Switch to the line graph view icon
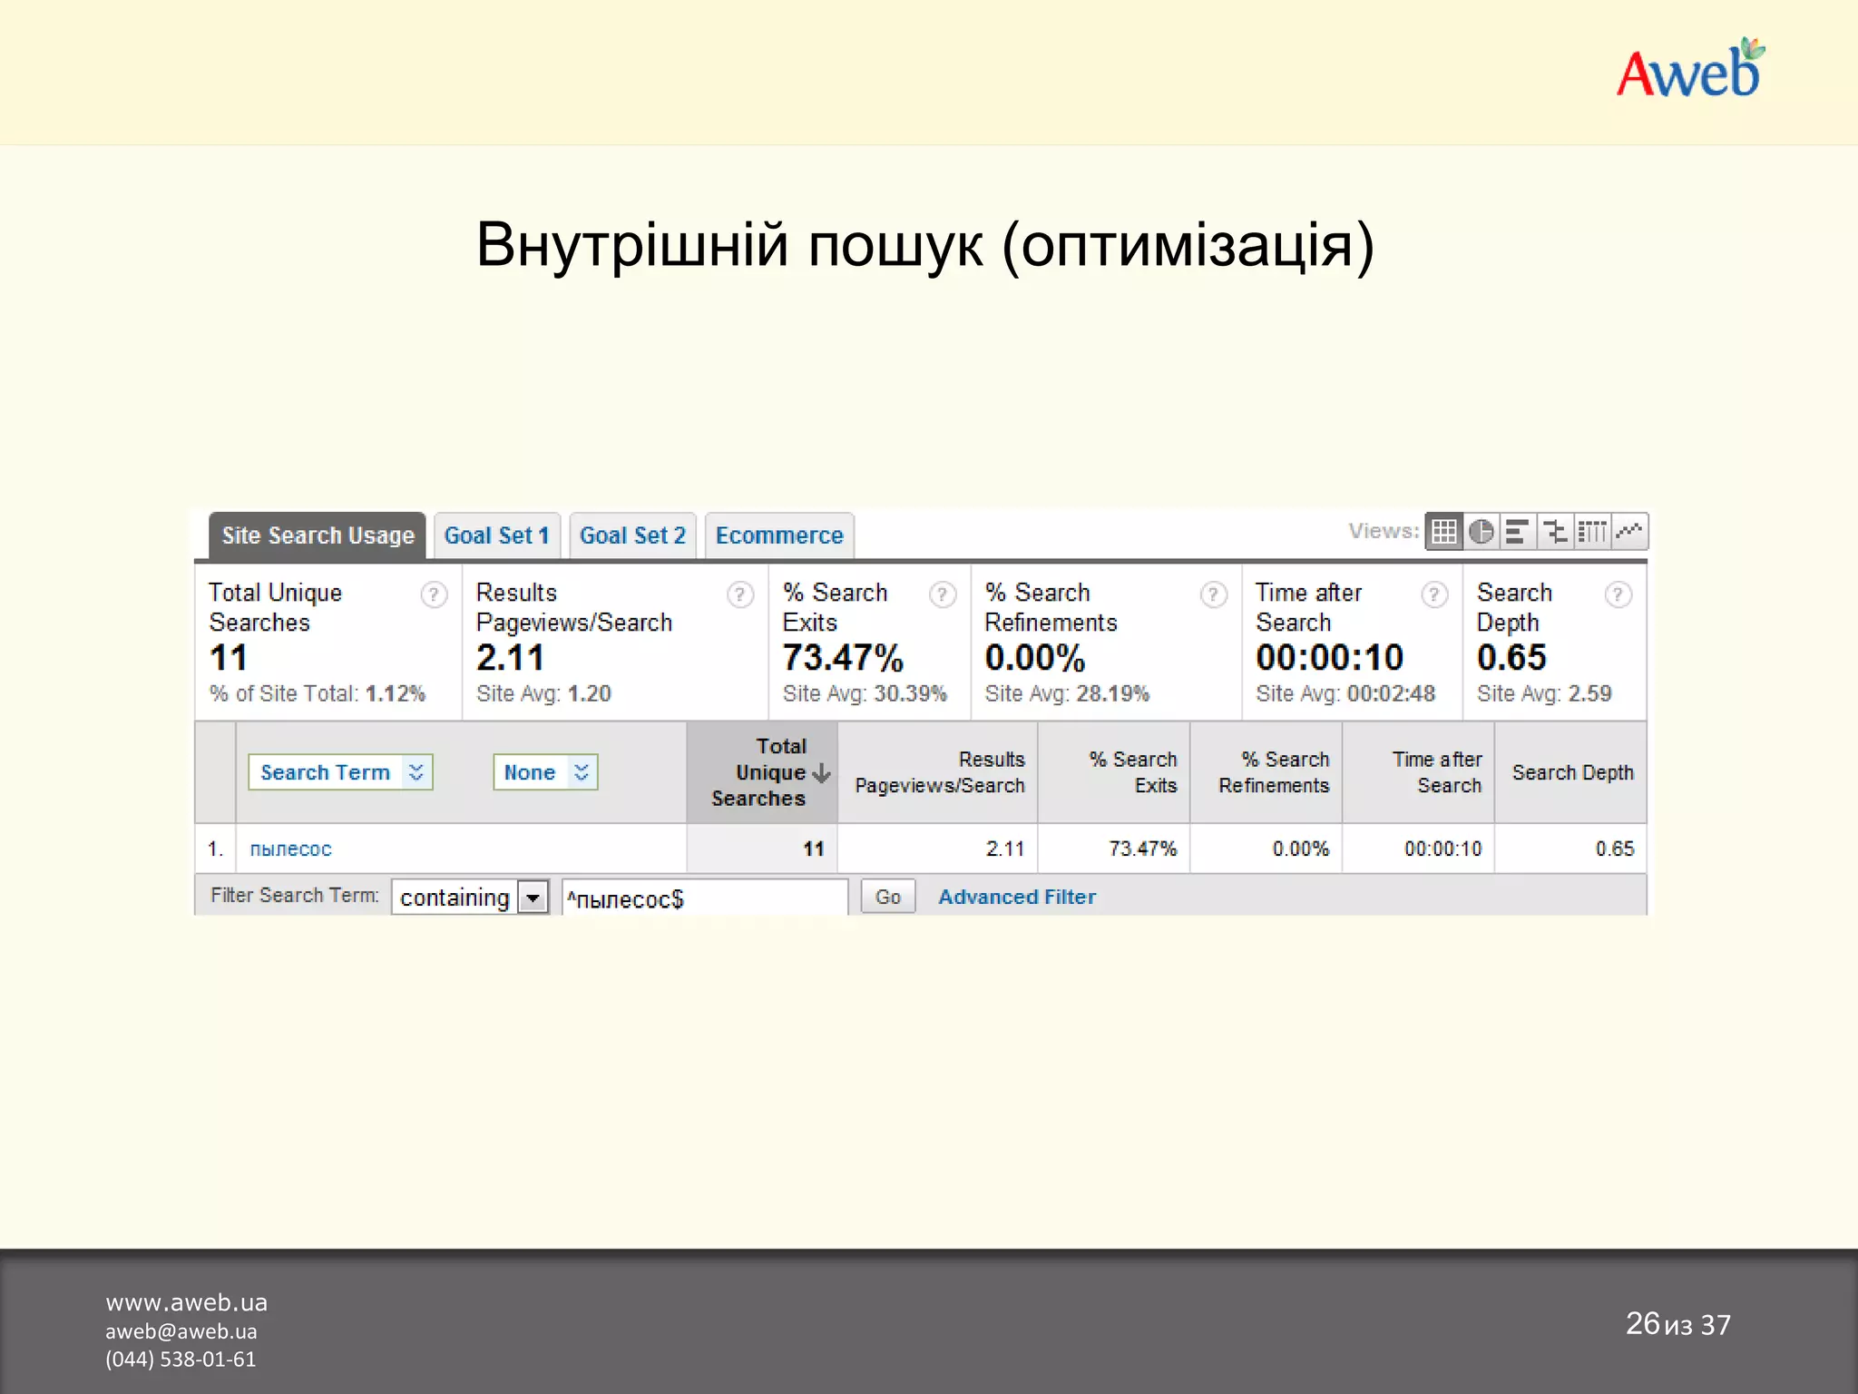This screenshot has width=1858, height=1394. (1629, 532)
